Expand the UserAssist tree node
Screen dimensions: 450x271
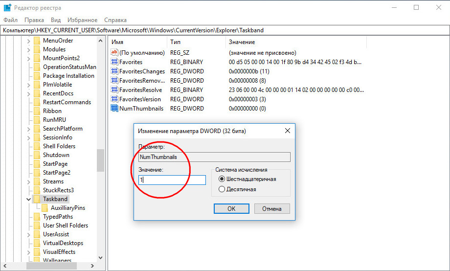pos(28,234)
